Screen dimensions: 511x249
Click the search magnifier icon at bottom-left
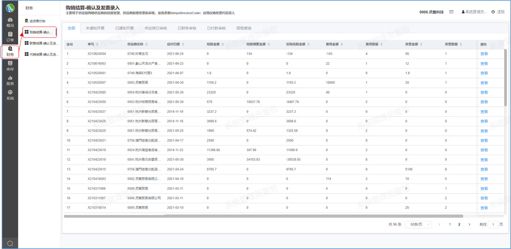tap(10, 244)
